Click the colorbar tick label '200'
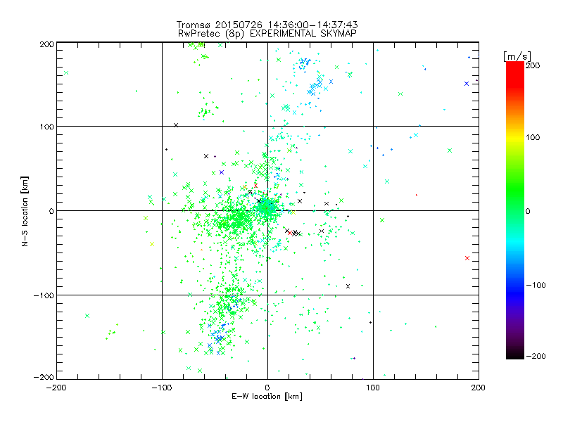Screen dimensions: 563x422 533,65
